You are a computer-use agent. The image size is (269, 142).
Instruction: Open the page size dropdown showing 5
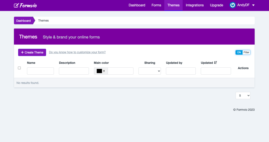[243, 96]
